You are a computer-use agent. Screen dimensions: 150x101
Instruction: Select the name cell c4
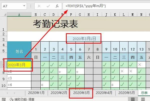point(19,85)
